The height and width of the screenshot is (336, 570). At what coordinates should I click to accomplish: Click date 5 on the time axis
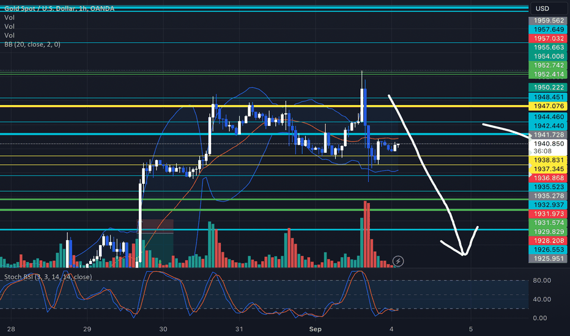[x=471, y=329]
